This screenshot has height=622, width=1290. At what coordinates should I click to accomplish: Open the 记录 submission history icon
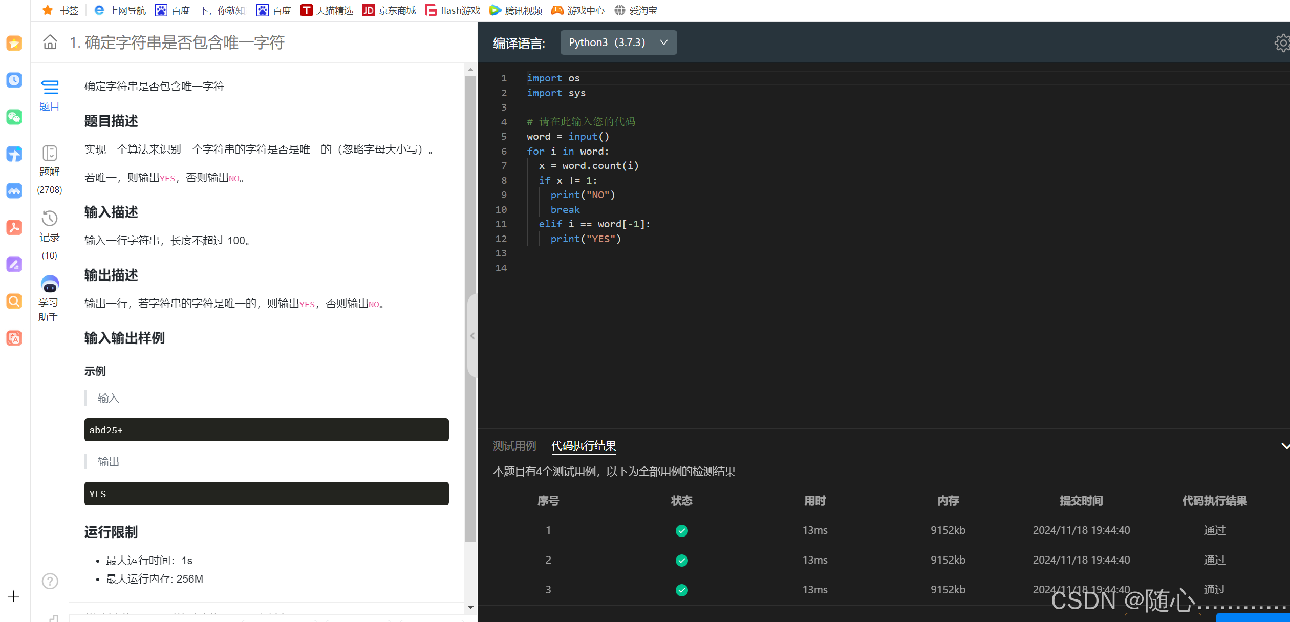50,219
